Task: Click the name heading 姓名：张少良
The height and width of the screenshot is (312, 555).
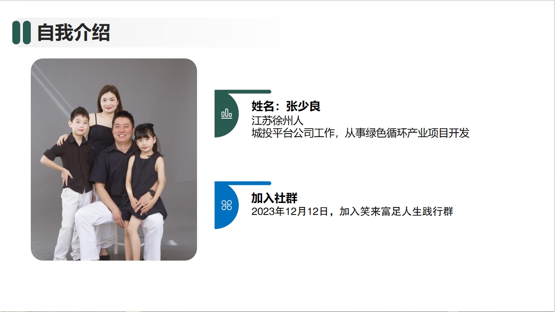Action: point(286,106)
